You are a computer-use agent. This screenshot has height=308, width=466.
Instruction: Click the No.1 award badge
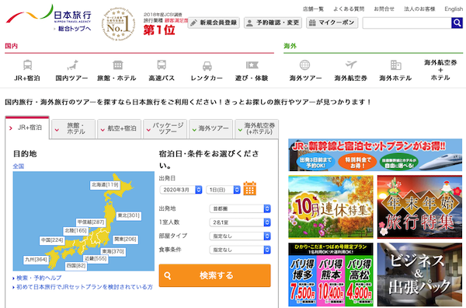[x=119, y=24]
